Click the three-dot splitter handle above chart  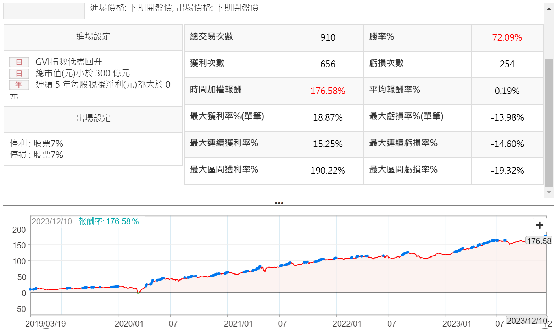click(x=279, y=203)
